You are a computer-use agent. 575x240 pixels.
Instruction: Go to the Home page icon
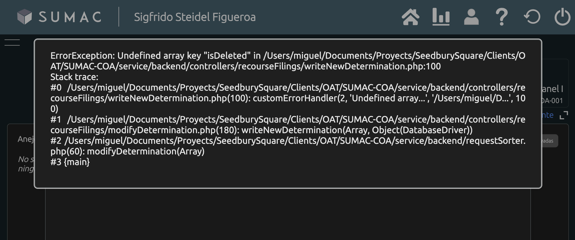(x=410, y=17)
